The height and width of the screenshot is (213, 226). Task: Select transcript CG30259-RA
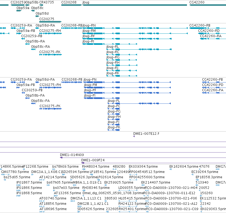click(x=21, y=25)
